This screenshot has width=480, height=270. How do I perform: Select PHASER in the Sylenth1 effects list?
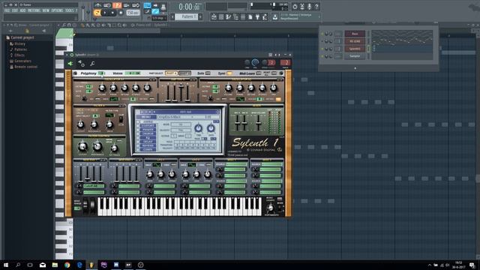point(148,130)
